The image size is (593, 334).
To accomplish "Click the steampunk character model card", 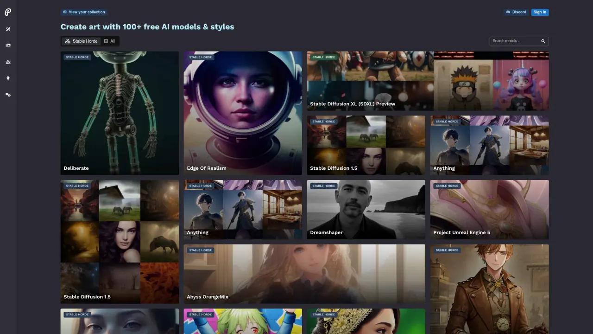I will pos(490,289).
